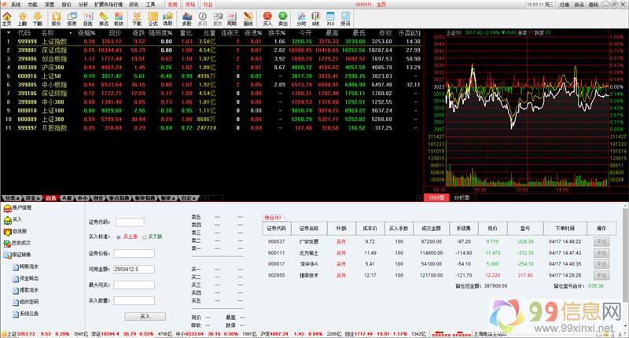Select the 买上涨 radio button
629x338 pixels.
[x=120, y=236]
